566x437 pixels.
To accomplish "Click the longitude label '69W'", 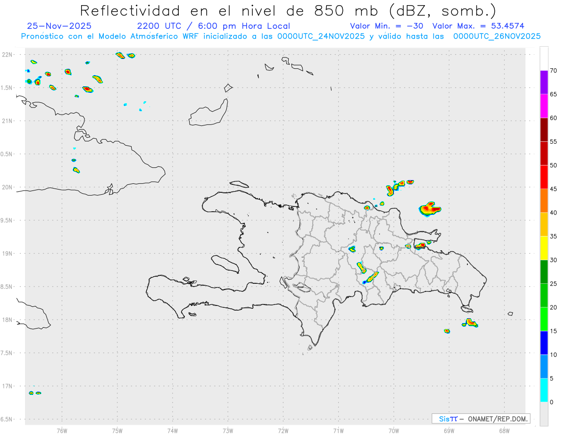I will [449, 430].
